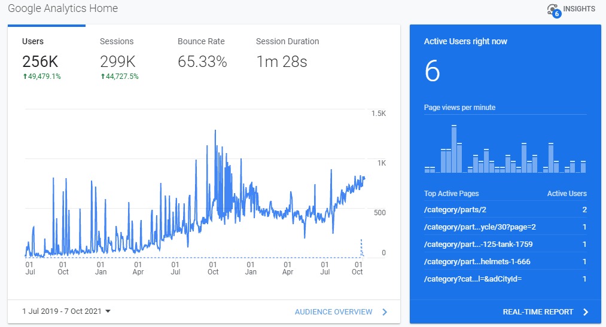Click the 1.5K y-axis label
Image resolution: width=606 pixels, height=327 pixels.
[x=378, y=114]
